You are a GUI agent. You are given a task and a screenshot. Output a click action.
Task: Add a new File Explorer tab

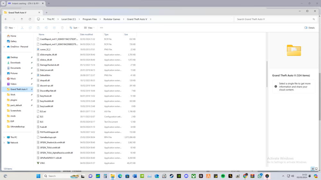(47, 12)
